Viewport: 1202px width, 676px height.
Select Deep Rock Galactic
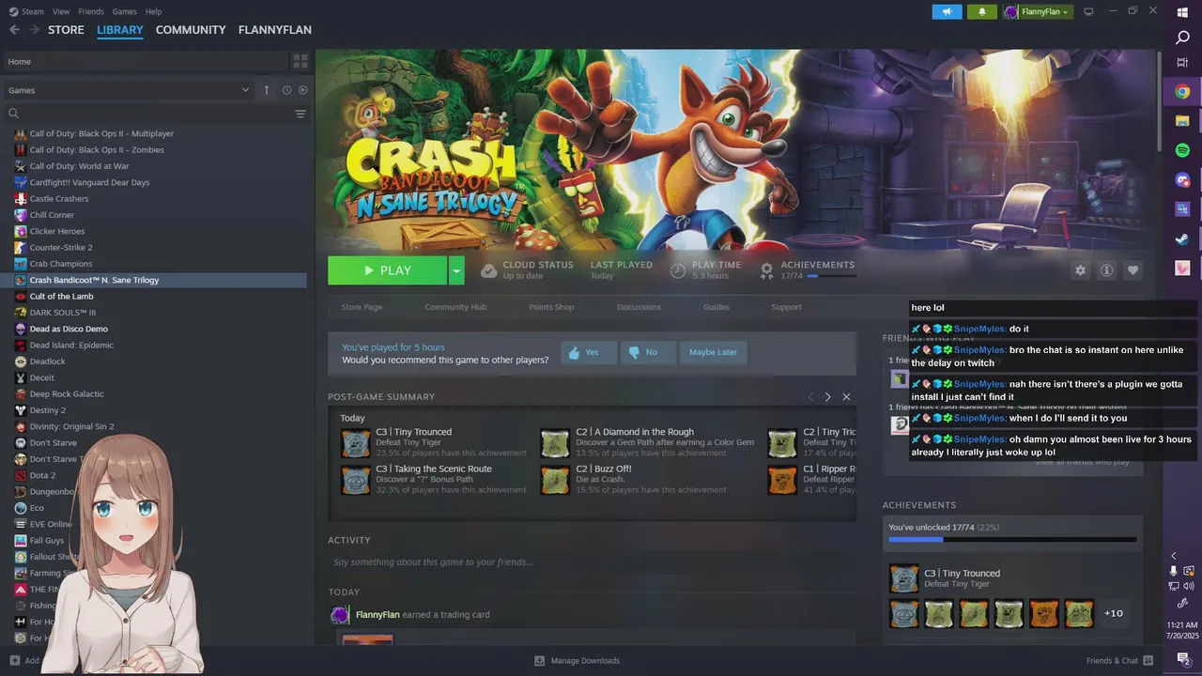67,394
